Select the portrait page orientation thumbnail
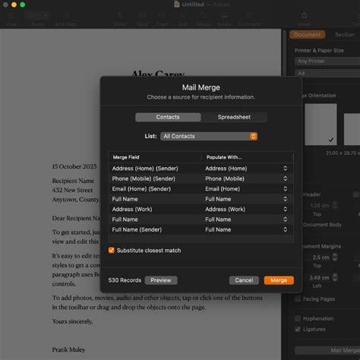The image size is (360, 360). (x=321, y=125)
